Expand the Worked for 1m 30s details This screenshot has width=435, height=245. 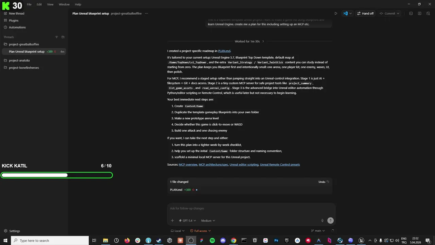[x=249, y=42]
